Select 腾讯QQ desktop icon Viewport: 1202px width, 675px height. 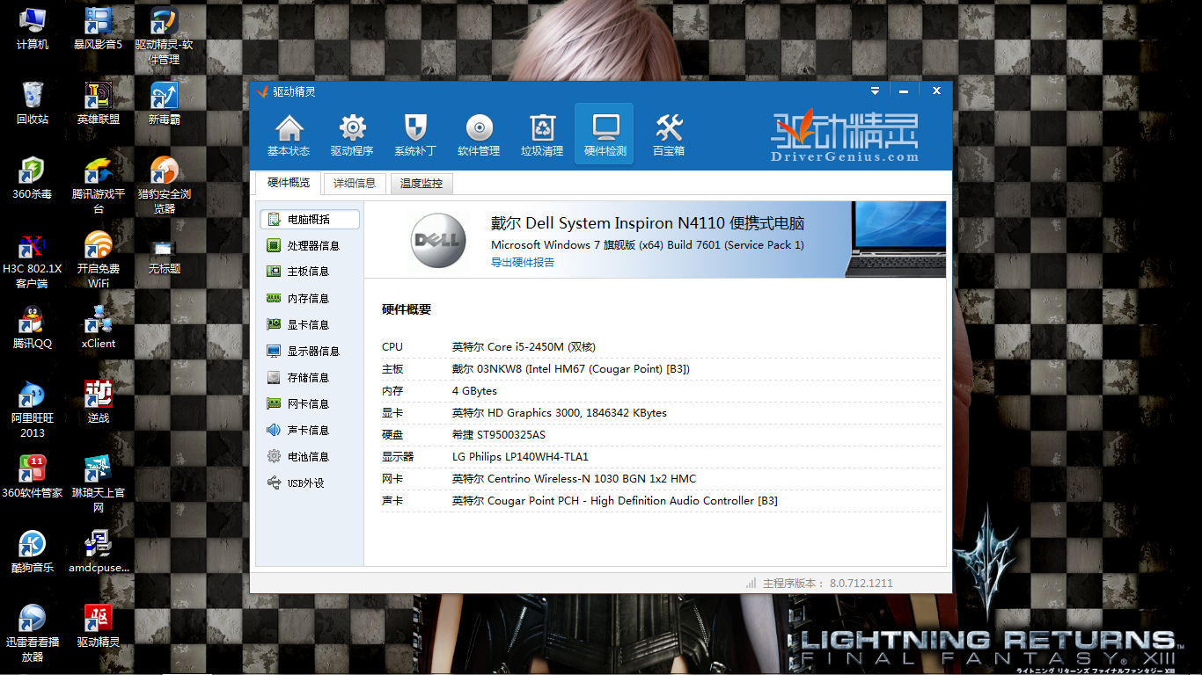pyautogui.click(x=33, y=327)
